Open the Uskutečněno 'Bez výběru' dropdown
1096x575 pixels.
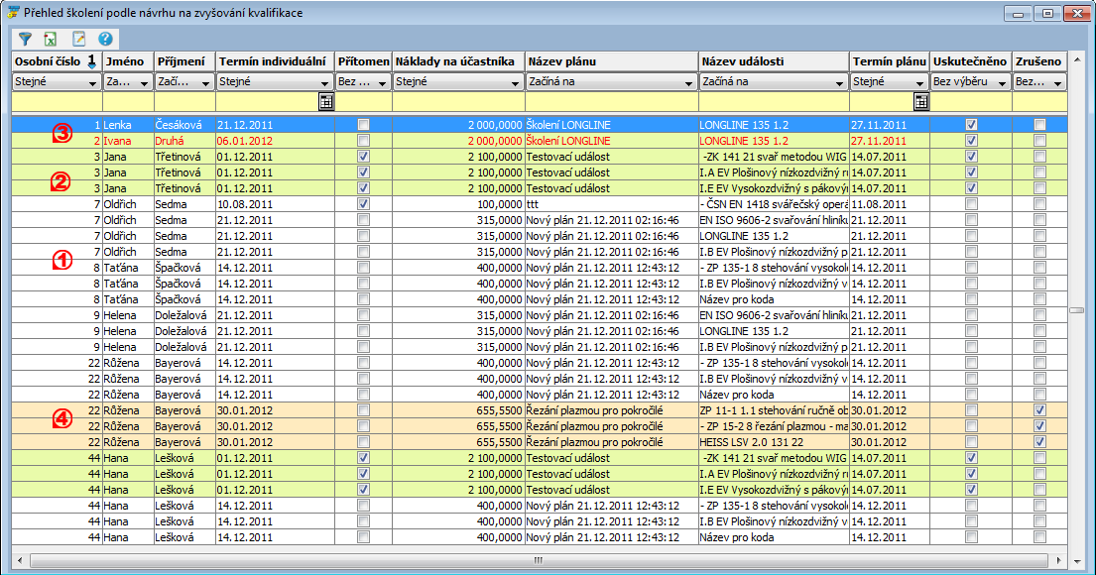tap(1003, 83)
